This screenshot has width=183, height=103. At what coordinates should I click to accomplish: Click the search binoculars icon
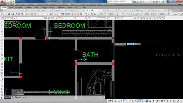(134, 2)
